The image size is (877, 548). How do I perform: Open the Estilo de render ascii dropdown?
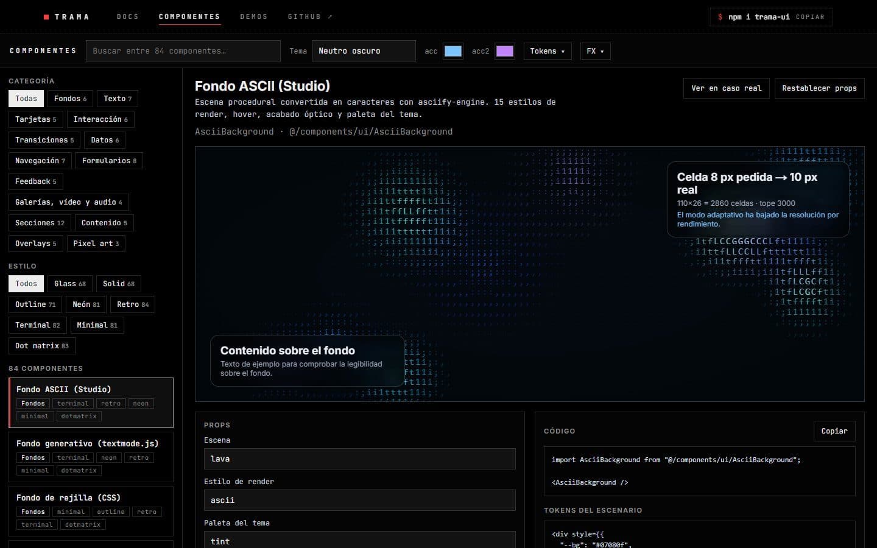click(x=360, y=501)
